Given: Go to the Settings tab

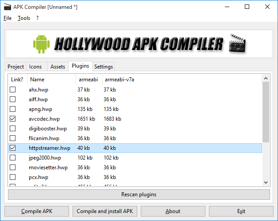Looking at the screenshot, I should (x=104, y=67).
